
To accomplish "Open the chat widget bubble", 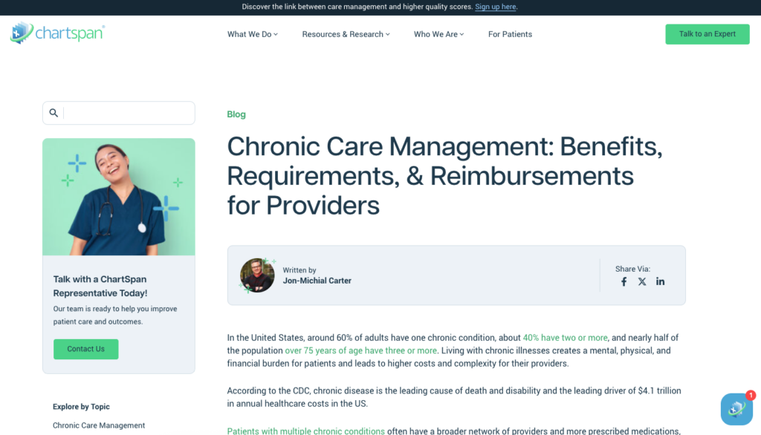I will (x=736, y=409).
